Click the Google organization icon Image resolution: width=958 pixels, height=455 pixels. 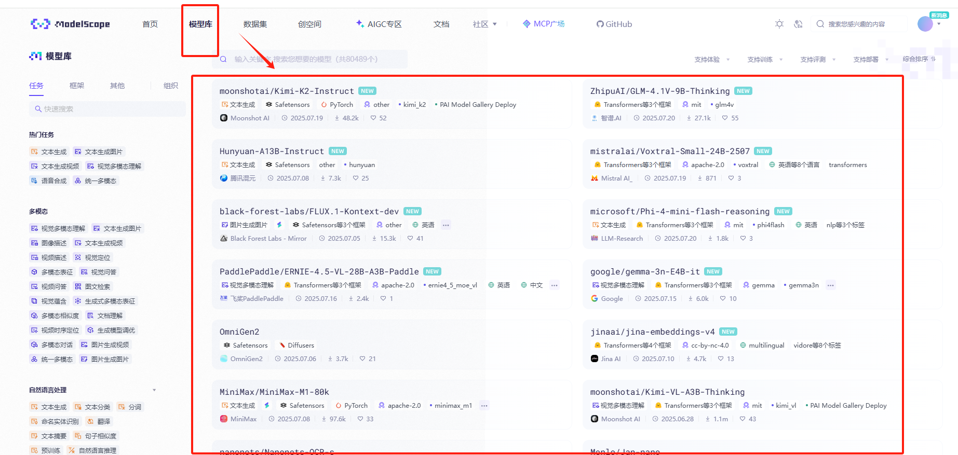click(x=595, y=298)
